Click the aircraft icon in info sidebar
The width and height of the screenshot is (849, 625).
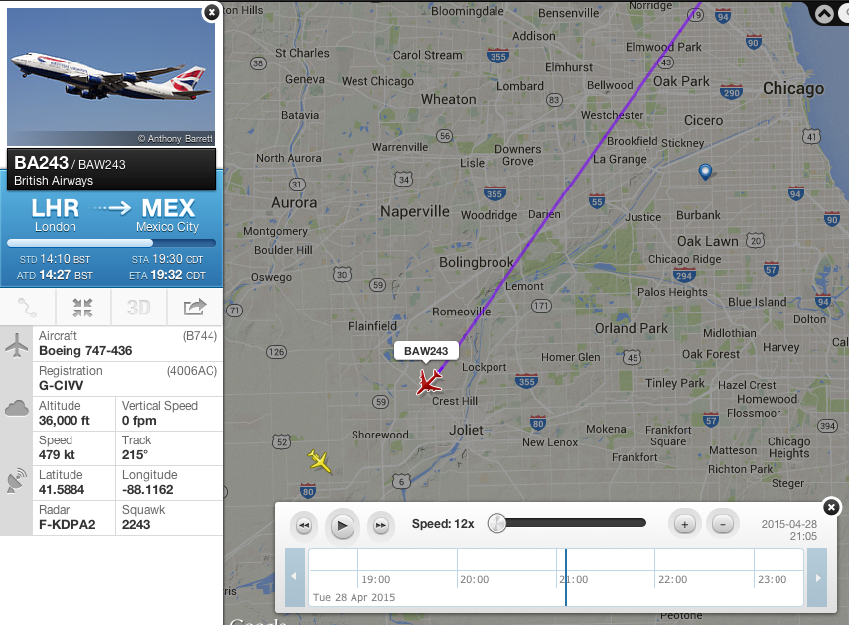(17, 344)
